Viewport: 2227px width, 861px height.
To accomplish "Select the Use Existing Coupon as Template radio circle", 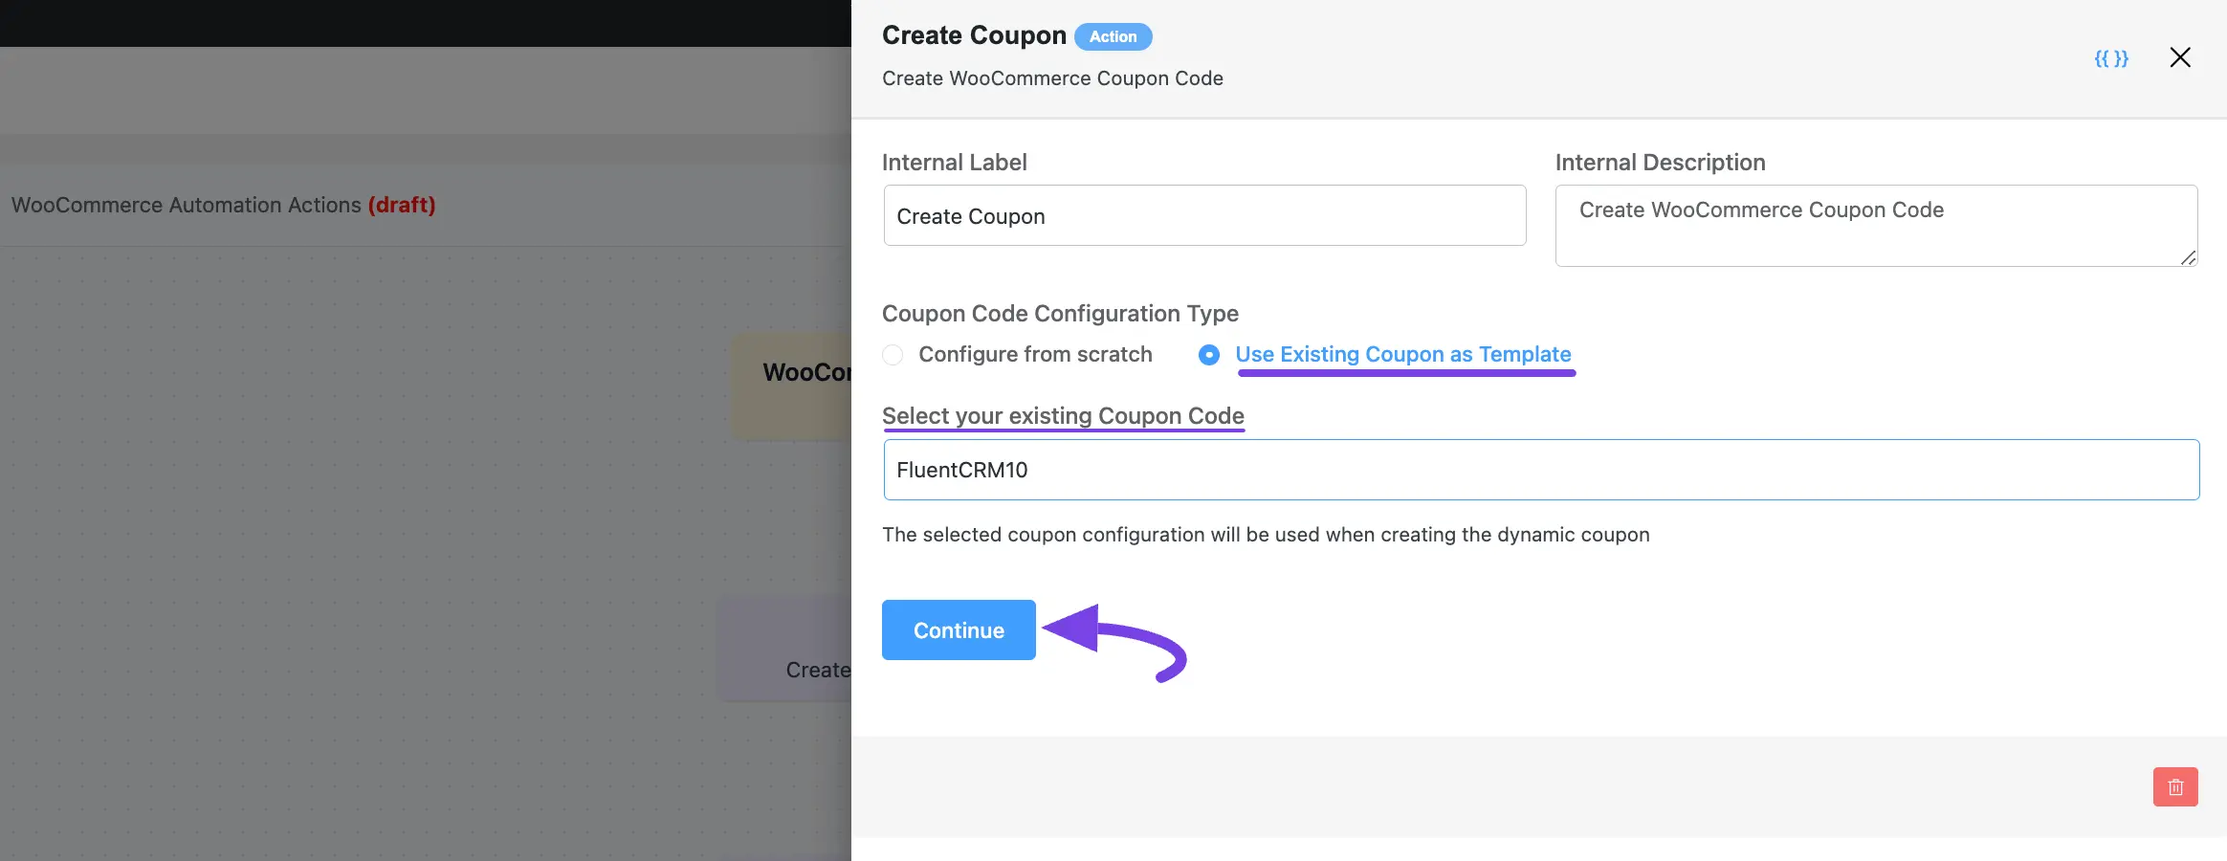I will coord(1209,355).
